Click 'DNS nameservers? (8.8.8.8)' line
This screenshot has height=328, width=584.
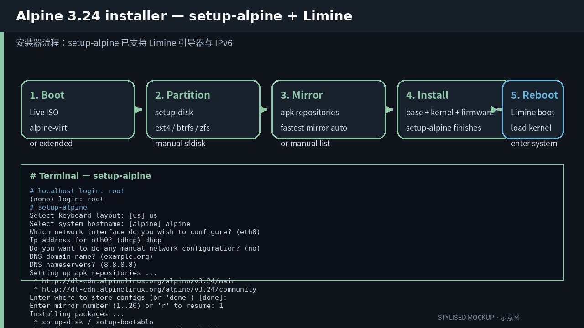(x=83, y=265)
